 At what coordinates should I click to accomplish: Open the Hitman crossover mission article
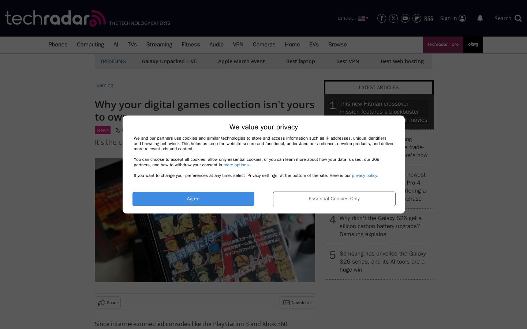pos(384,112)
